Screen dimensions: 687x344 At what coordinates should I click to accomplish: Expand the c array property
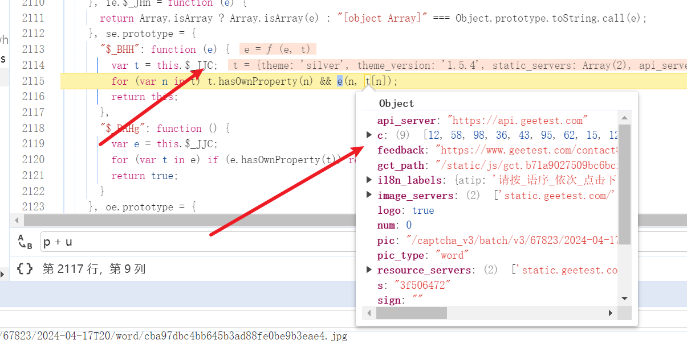pyautogui.click(x=369, y=135)
